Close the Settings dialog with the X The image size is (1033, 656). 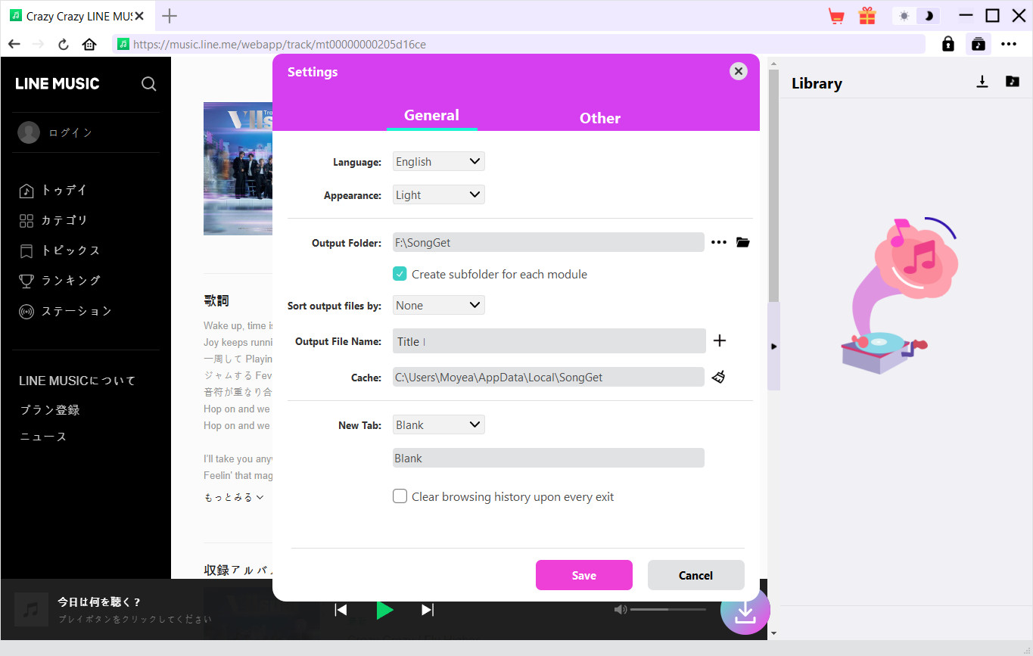click(739, 71)
